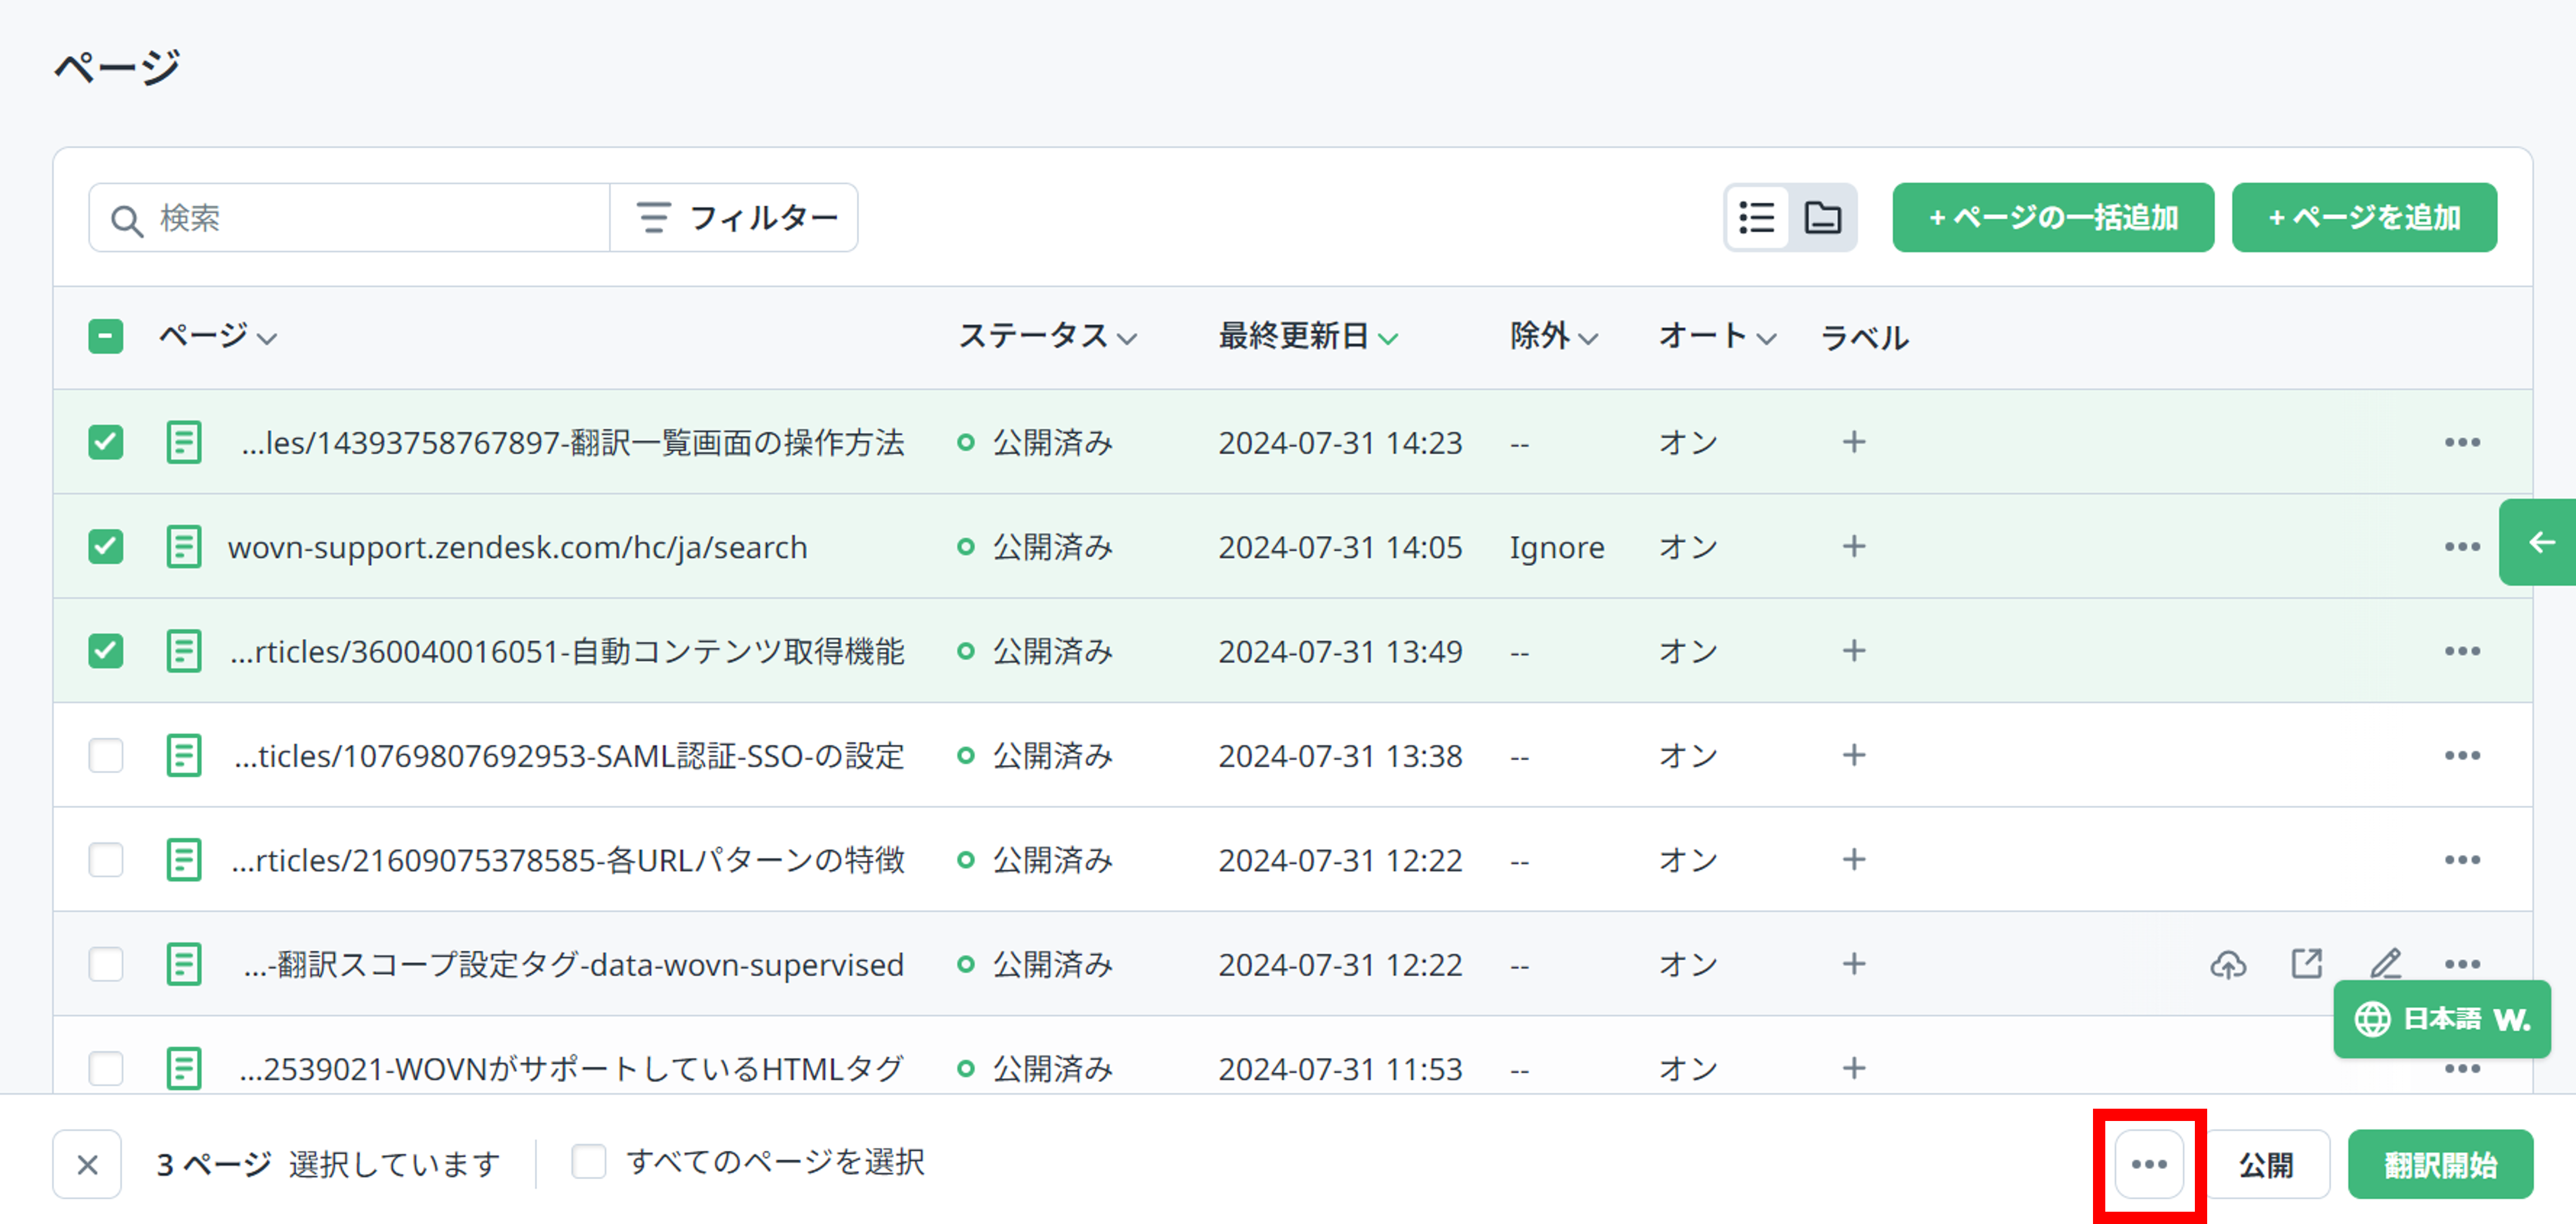
Task: Click the cloud upload icon on the supervised row
Action: 2228,963
